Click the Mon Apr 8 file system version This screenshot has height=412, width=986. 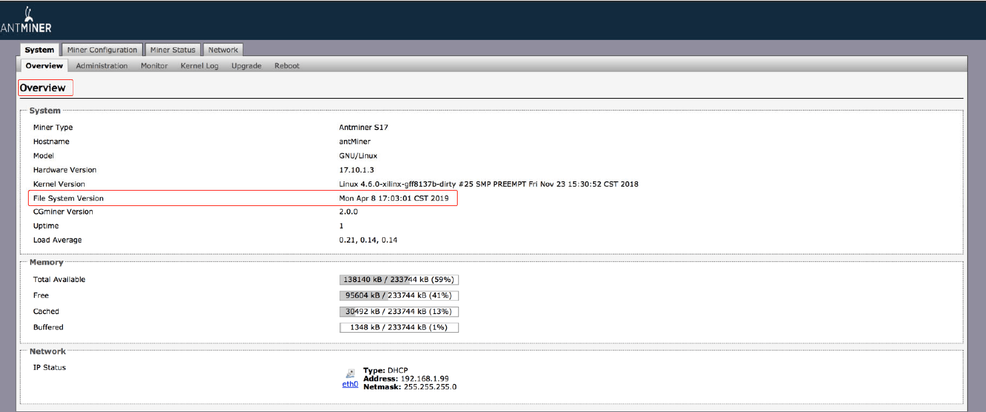[x=394, y=198]
